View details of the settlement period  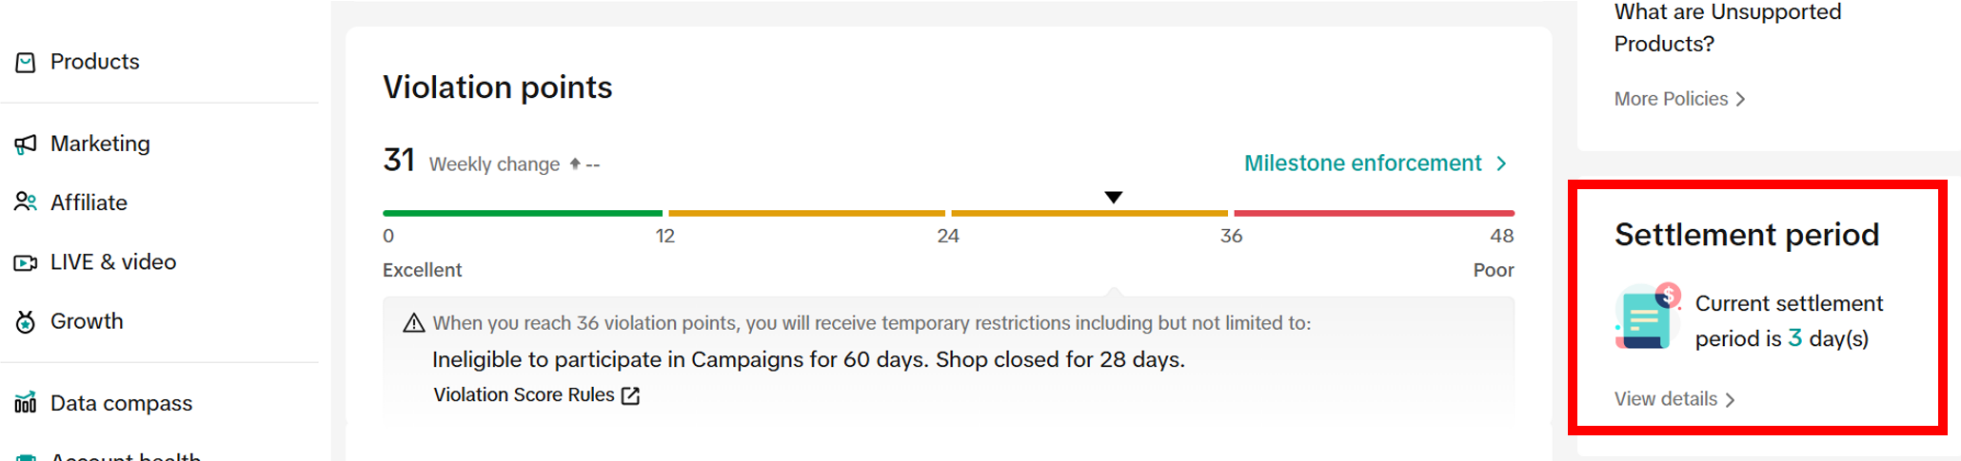[x=1666, y=399]
